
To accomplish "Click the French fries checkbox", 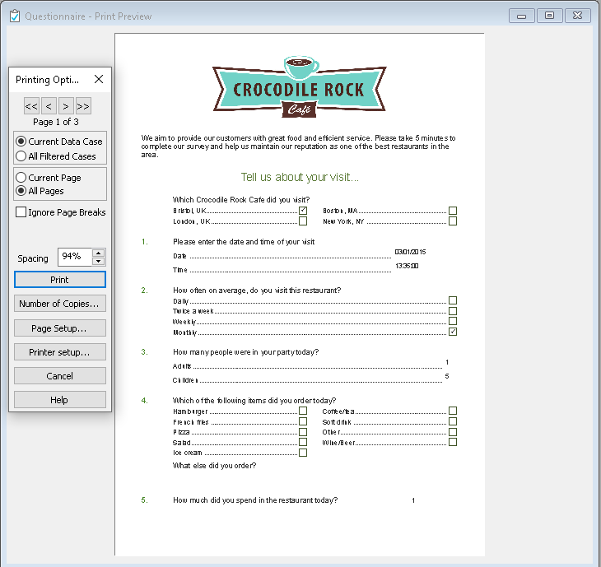I will pyautogui.click(x=303, y=421).
